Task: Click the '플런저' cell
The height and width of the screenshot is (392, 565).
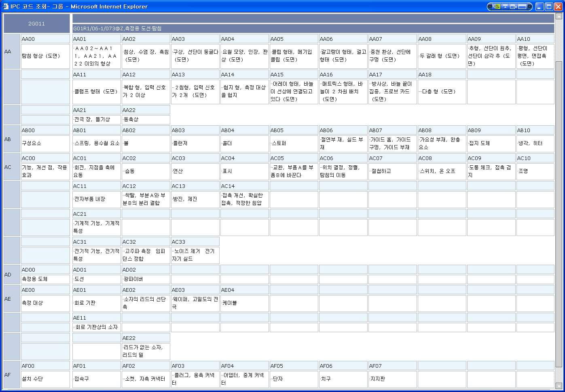Action: (195, 143)
